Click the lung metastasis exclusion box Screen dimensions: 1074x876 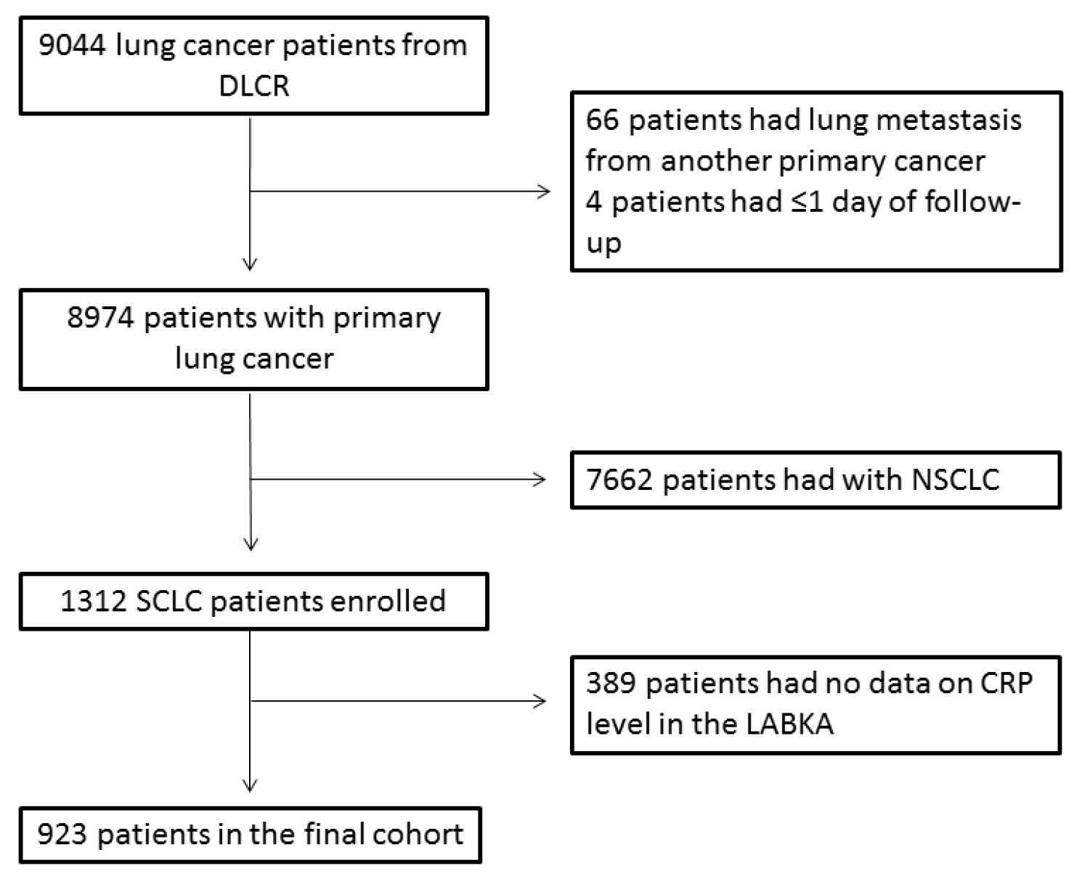tap(815, 181)
